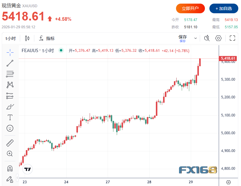Toggle magnet mode for drawings
The image size is (241, 186).
(10, 169)
